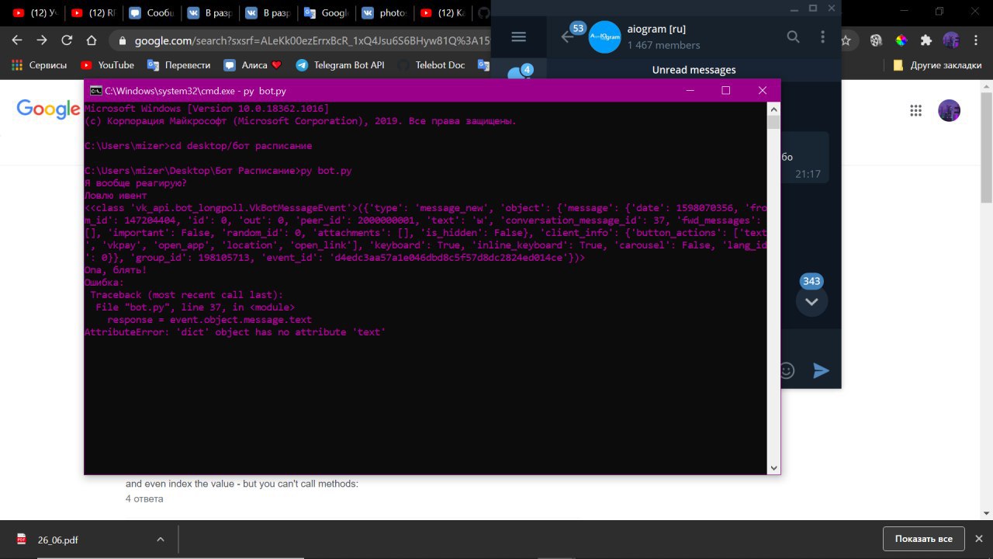Click the Показать все downloads button
The width and height of the screenshot is (993, 559).
tap(923, 539)
